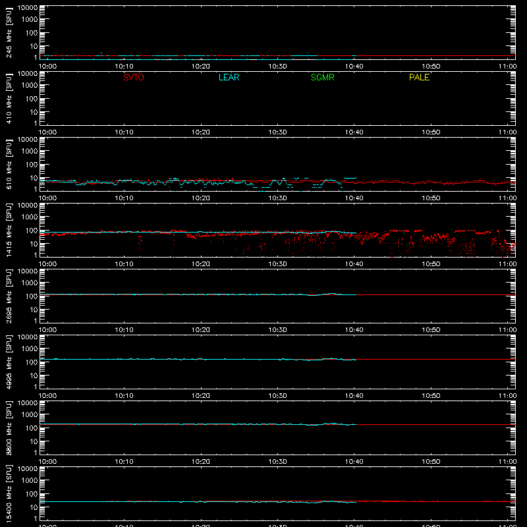The width and height of the screenshot is (527, 527).
Task: Click the 10:00 tick under the 245 MHz plot
Action: pyautogui.click(x=47, y=67)
